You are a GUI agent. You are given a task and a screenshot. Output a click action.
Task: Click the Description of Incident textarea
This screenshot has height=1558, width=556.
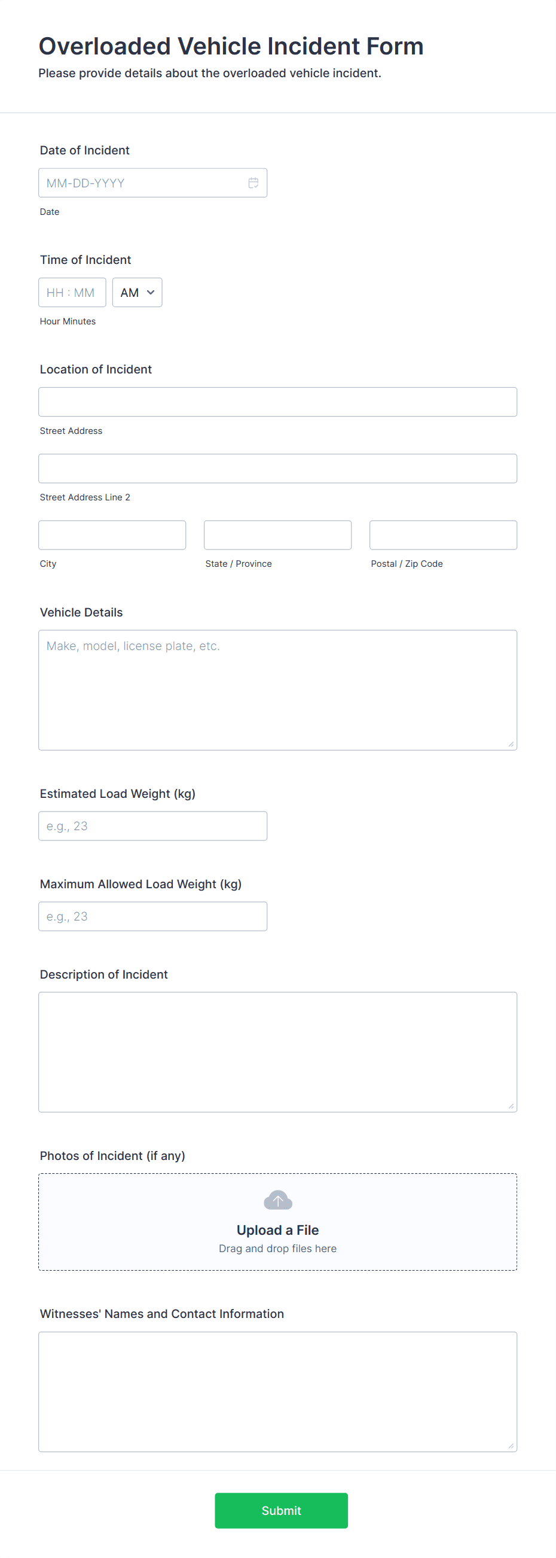278,1052
